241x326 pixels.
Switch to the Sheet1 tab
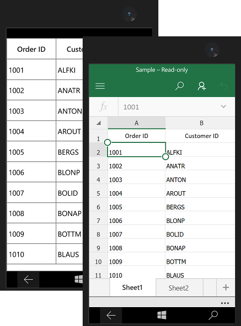click(132, 288)
